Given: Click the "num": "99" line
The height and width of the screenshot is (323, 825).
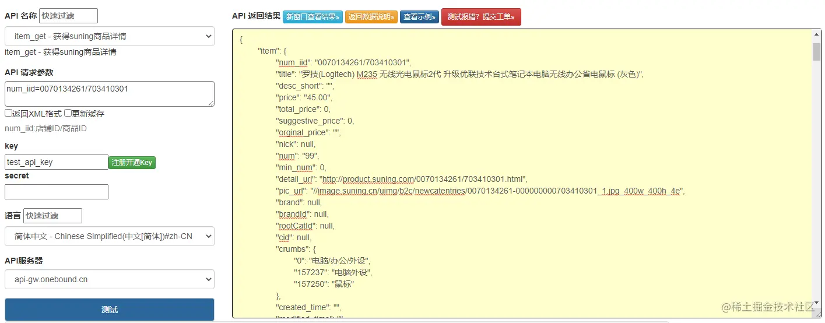Looking at the screenshot, I should [297, 156].
